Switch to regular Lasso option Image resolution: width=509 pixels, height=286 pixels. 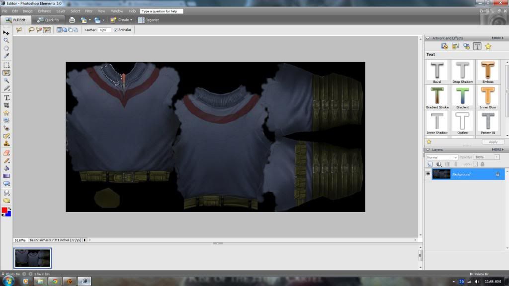click(31, 30)
